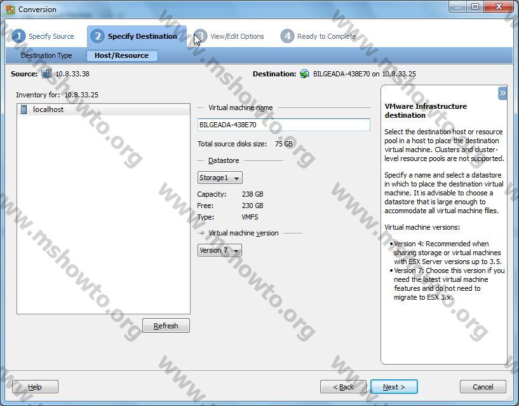
Task: Click the Inventory for 10.8.33.25 label
Action: click(x=57, y=95)
